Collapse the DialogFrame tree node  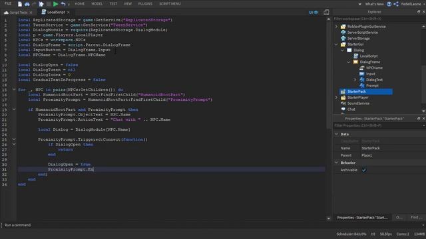click(x=349, y=62)
